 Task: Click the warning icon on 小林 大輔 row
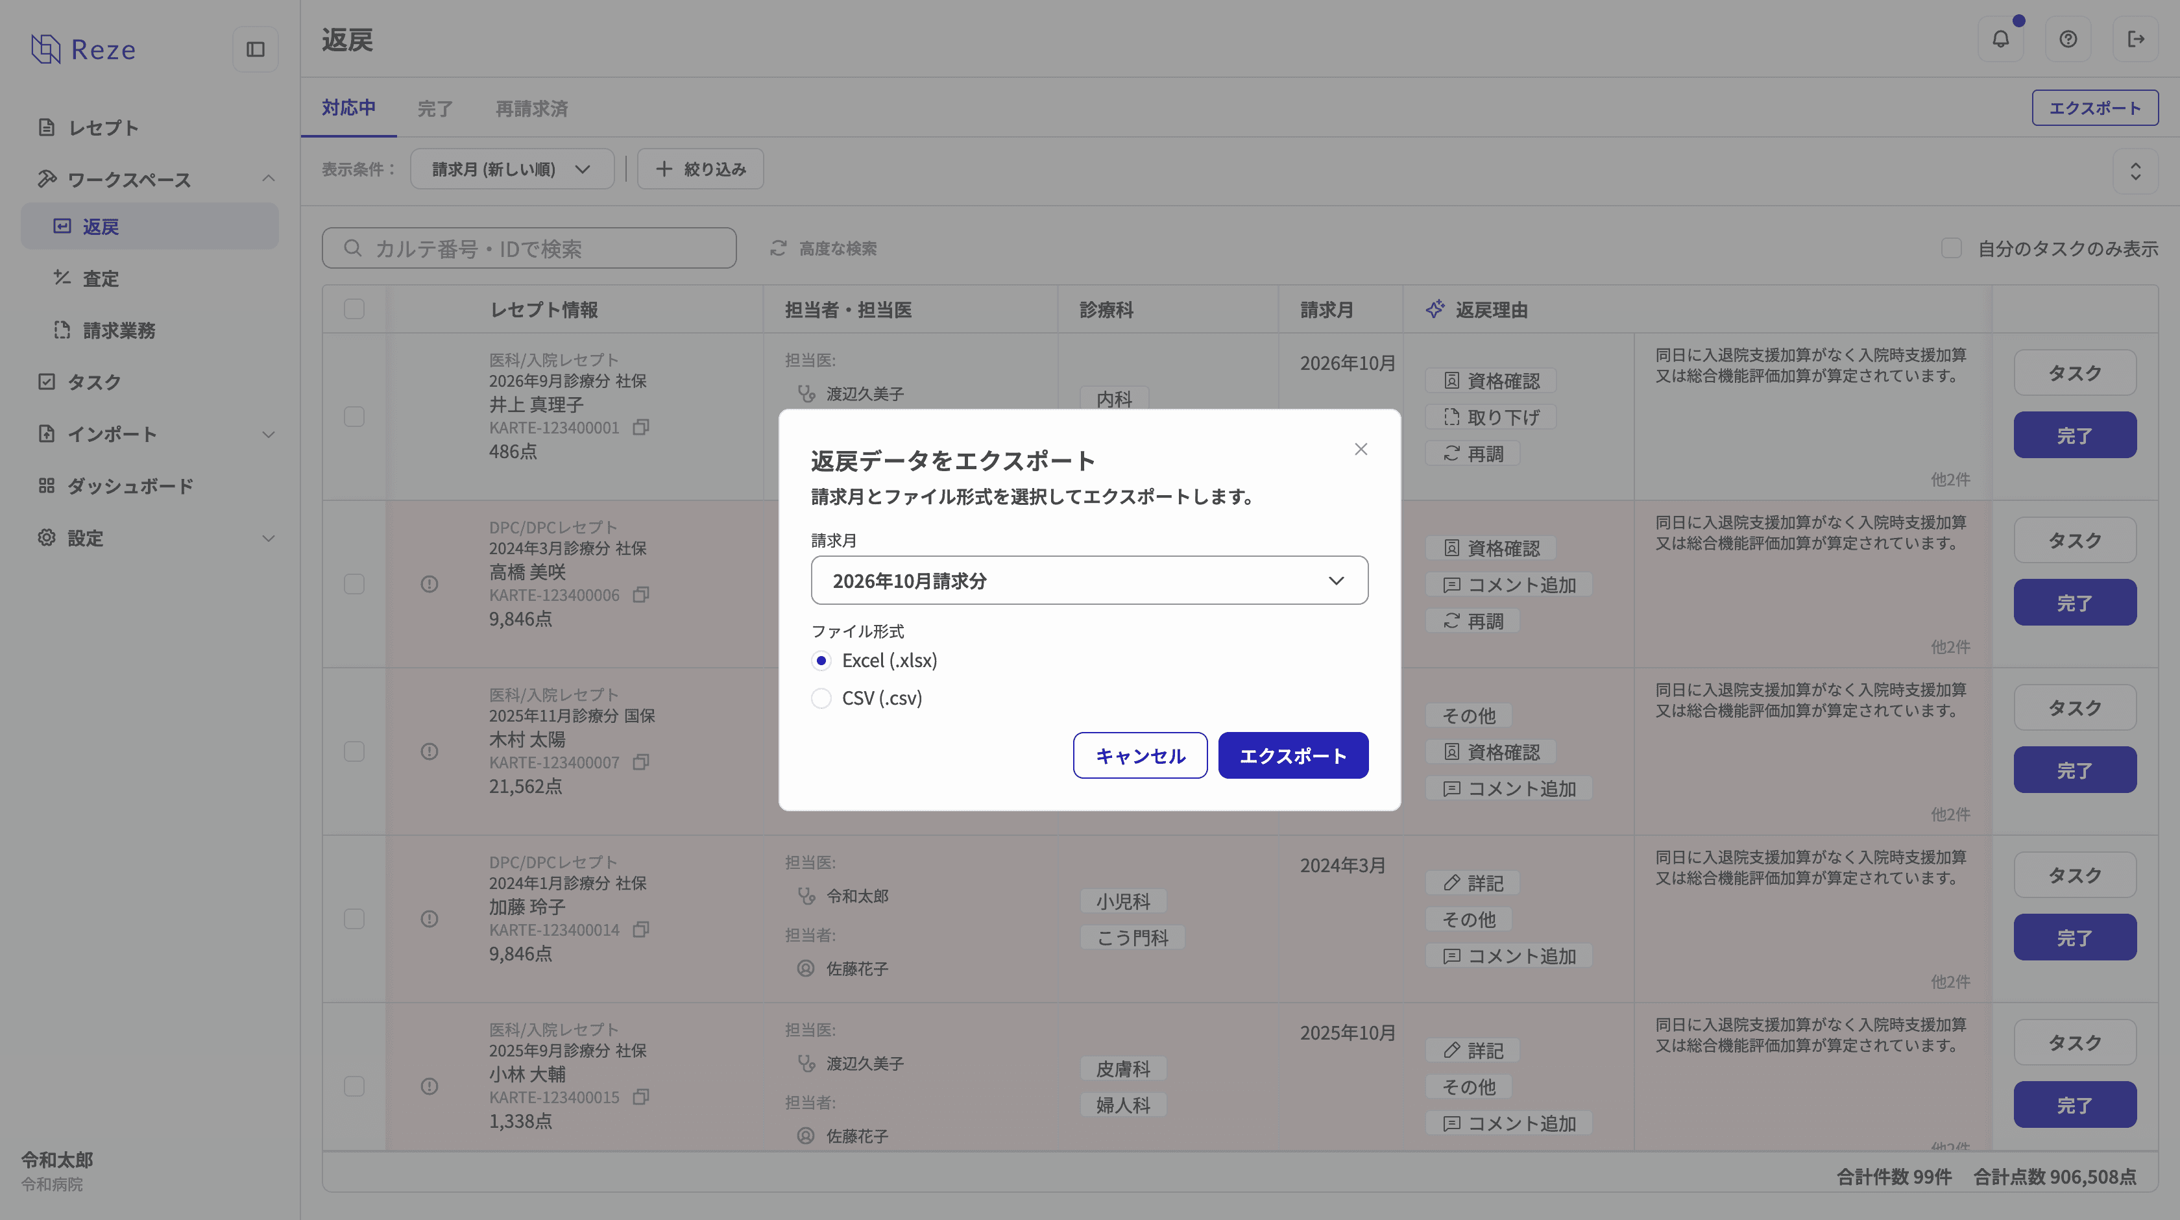[x=429, y=1086]
